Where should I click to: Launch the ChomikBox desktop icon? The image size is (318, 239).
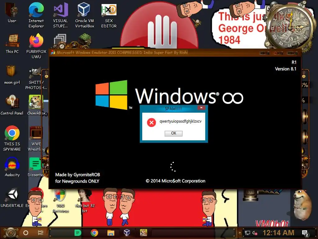click(36, 105)
